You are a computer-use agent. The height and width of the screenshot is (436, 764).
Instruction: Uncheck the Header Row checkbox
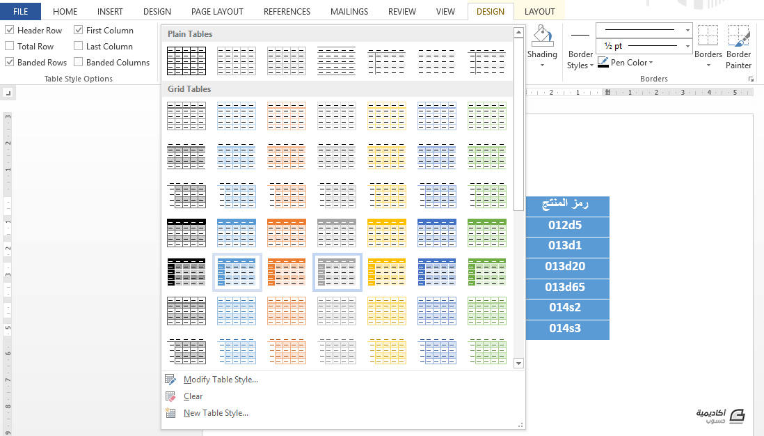(9, 30)
